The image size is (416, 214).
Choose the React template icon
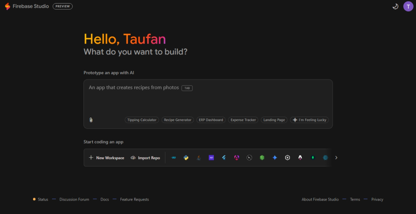[x=325, y=158]
